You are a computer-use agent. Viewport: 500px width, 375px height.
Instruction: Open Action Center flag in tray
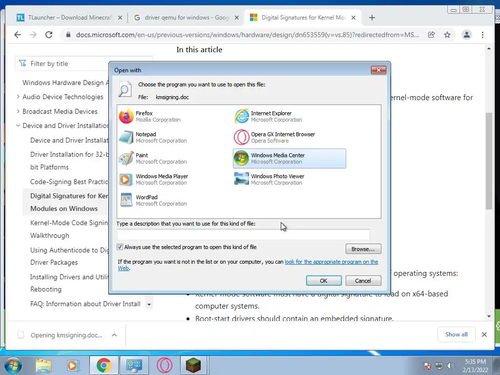(427, 366)
